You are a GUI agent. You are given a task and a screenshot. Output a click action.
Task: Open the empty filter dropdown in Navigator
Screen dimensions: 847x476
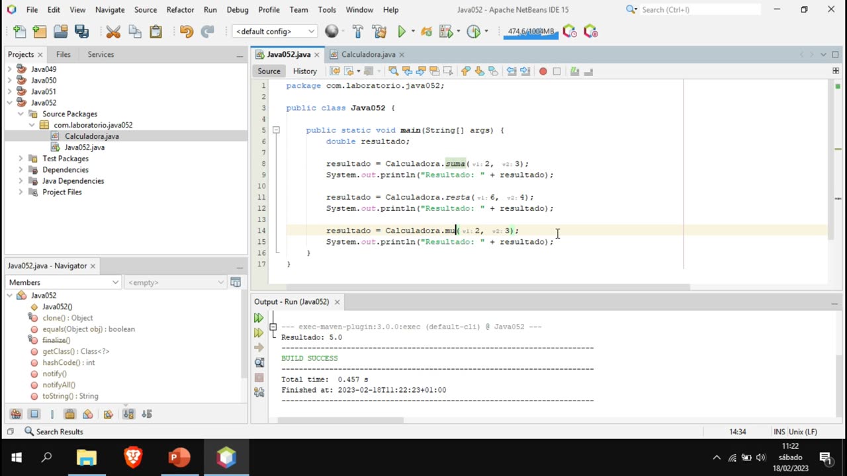coord(175,282)
